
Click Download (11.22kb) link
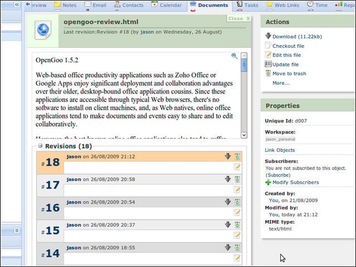tap(297, 37)
